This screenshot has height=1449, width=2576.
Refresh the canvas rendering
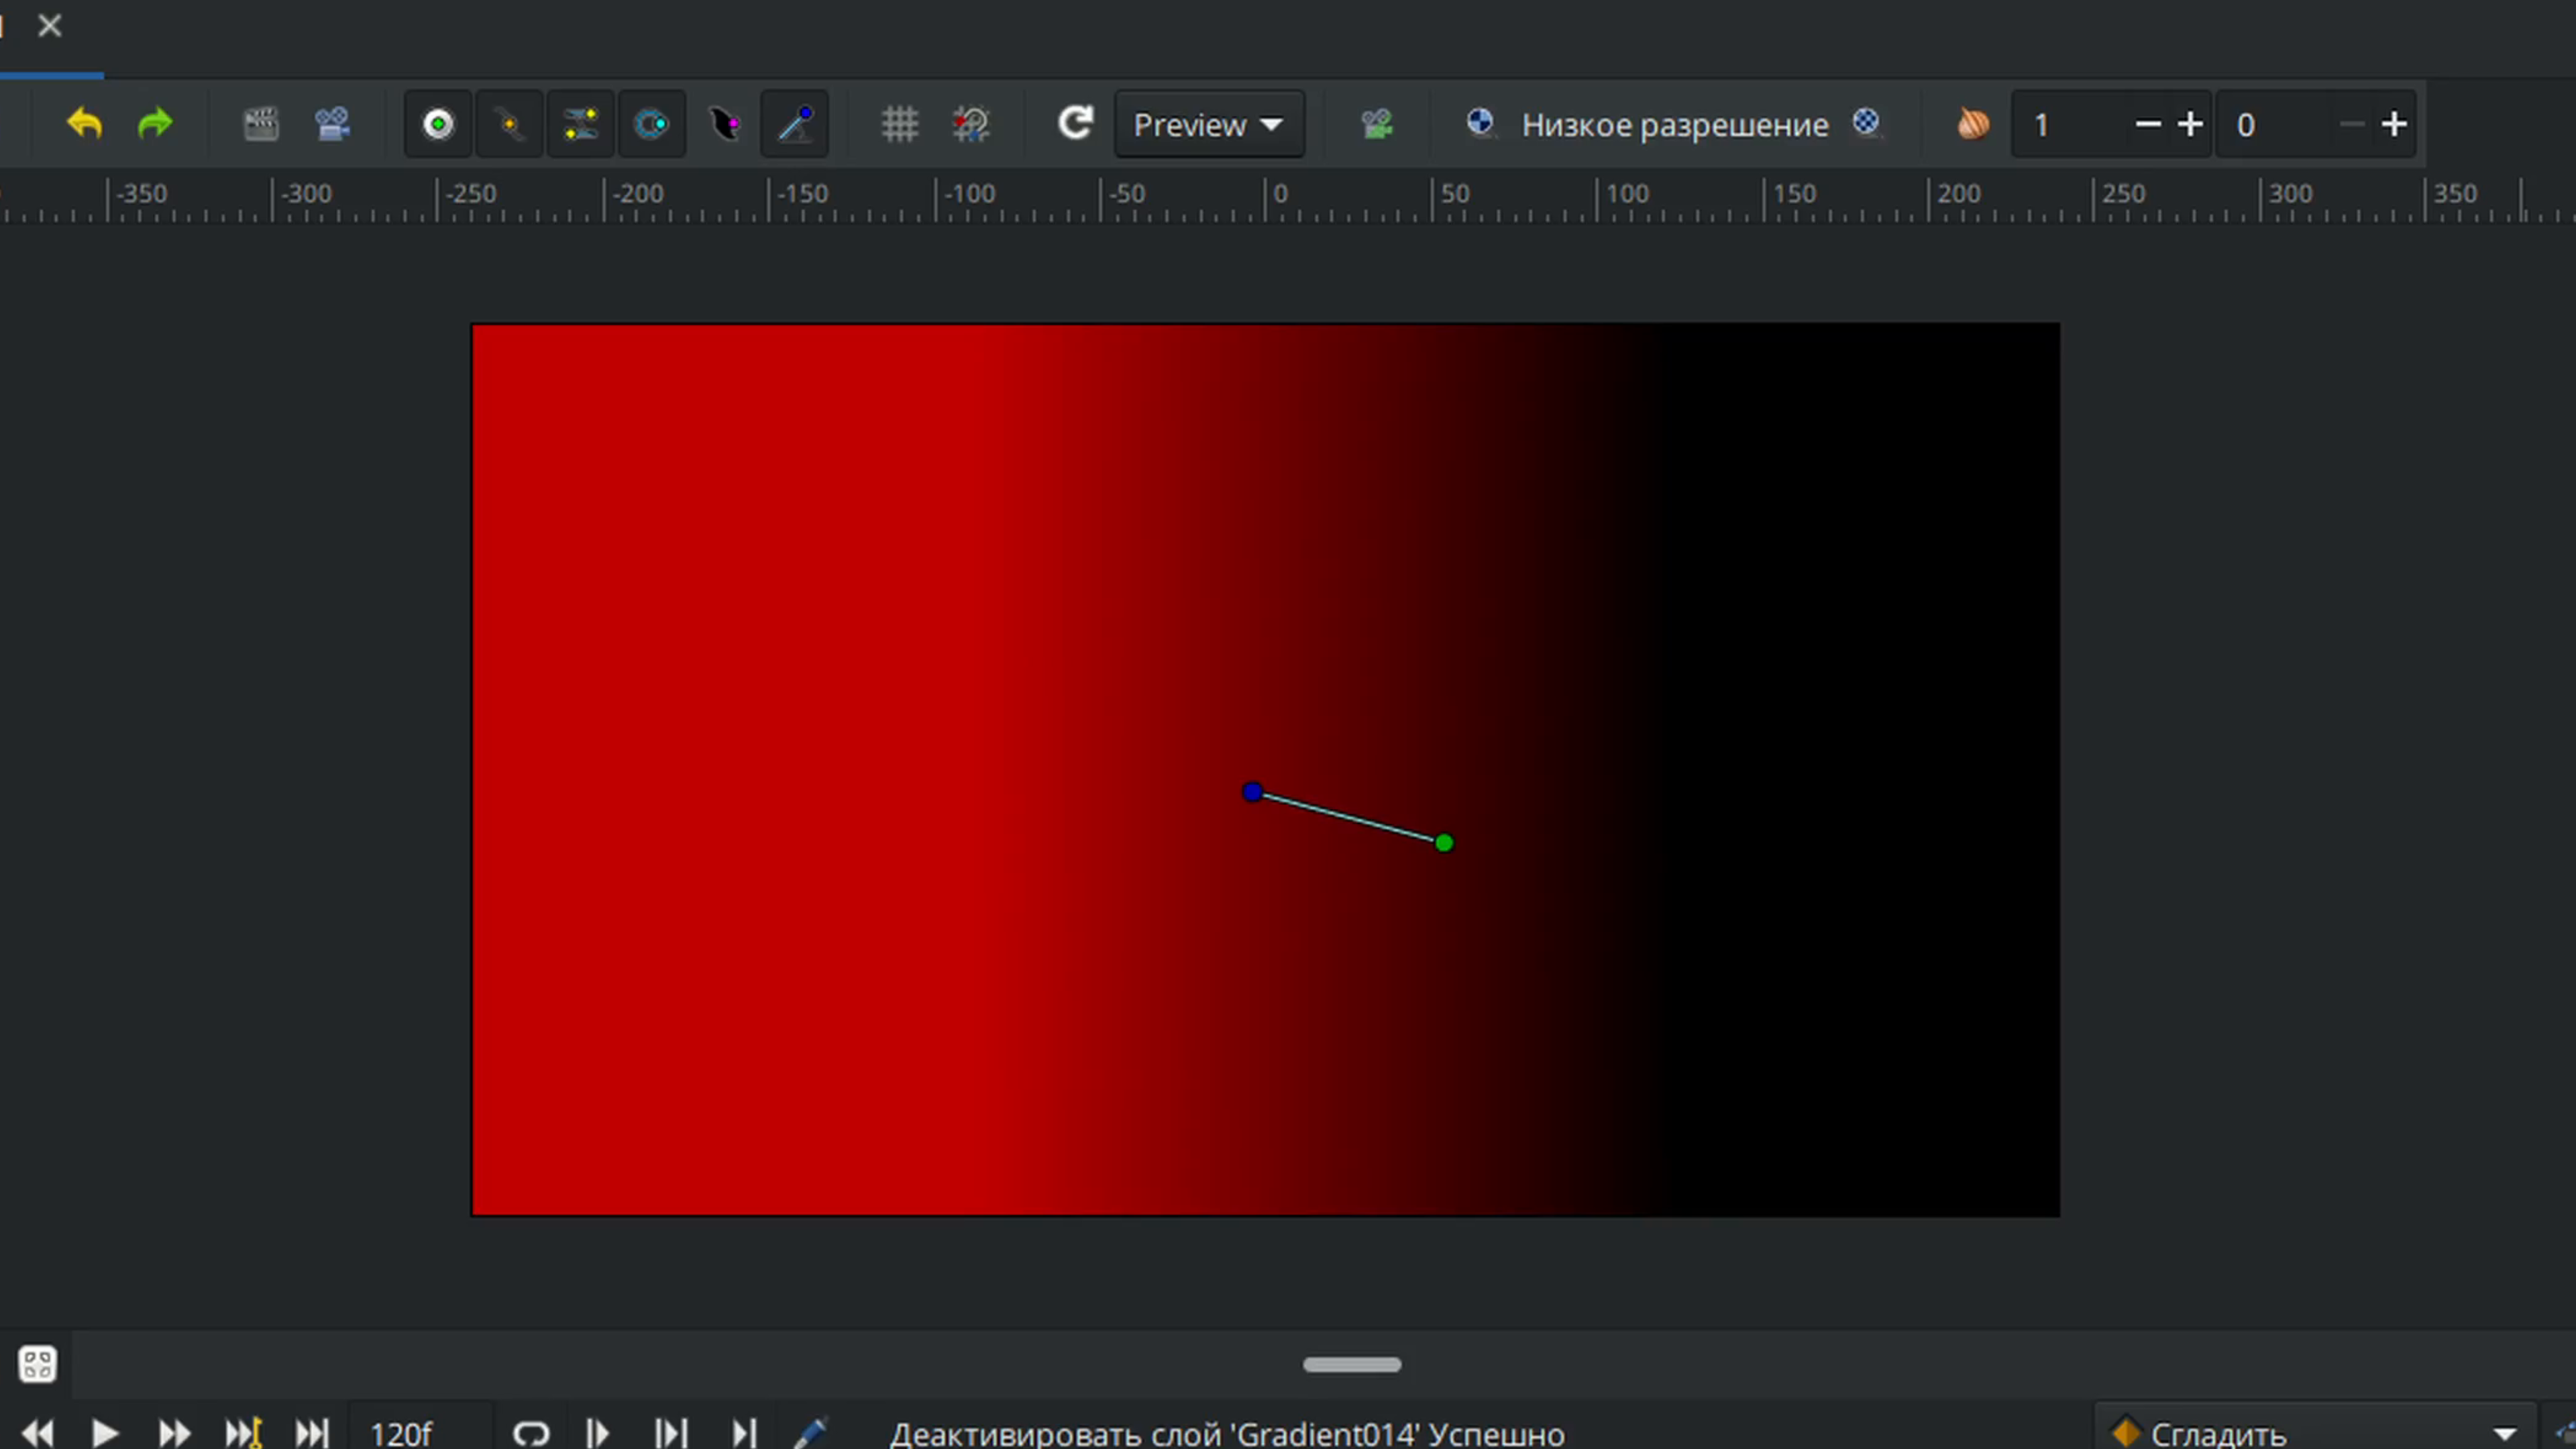(x=1075, y=124)
